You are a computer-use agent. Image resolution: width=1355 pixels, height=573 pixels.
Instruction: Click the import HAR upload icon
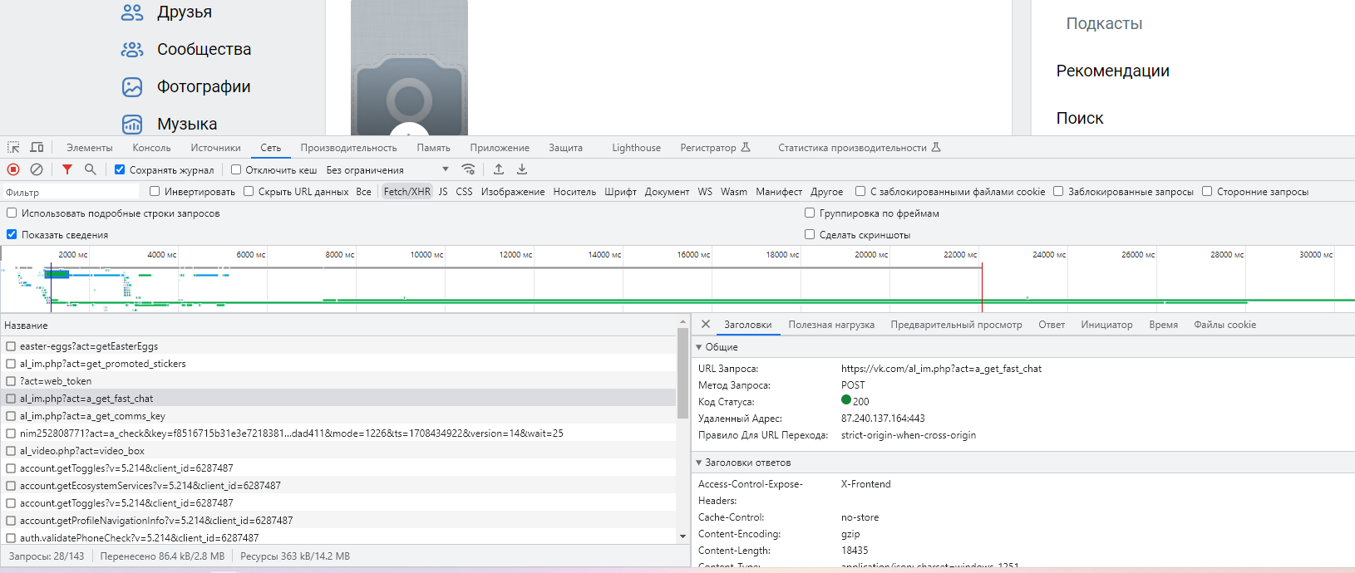499,169
